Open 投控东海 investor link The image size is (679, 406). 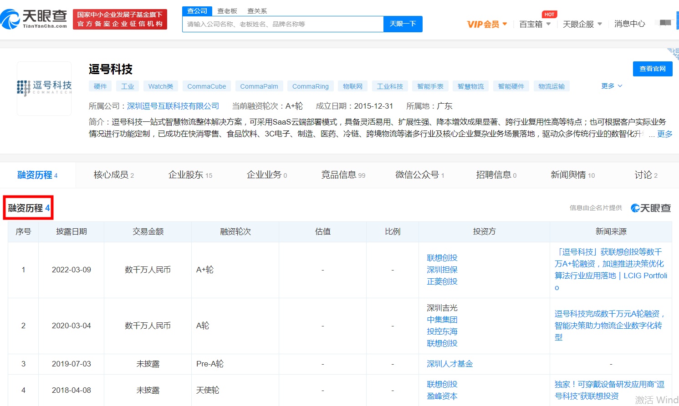tap(442, 331)
